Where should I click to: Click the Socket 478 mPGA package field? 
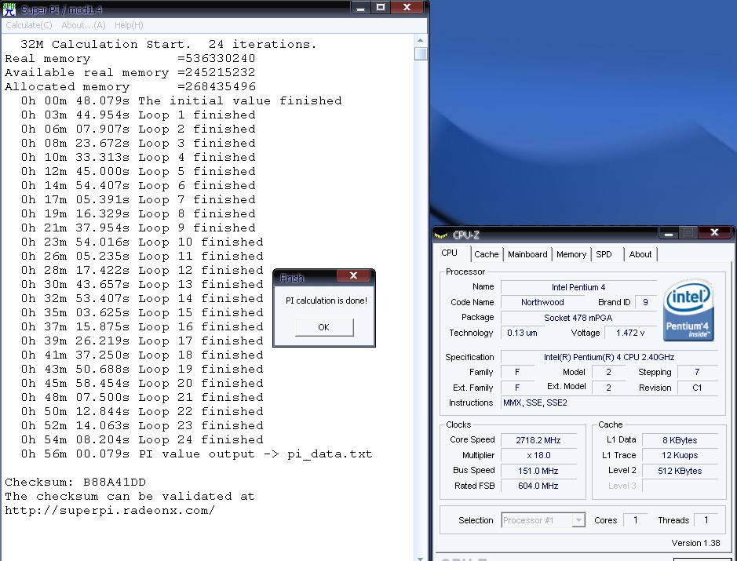[578, 318]
